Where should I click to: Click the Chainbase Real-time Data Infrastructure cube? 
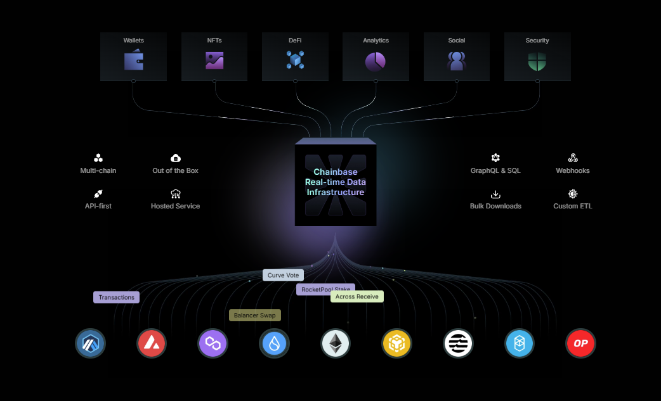tap(336, 182)
